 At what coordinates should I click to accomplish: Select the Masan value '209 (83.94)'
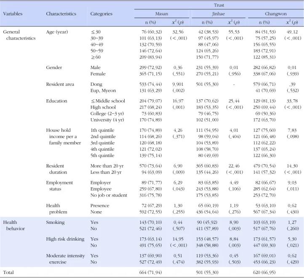[150, 57]
